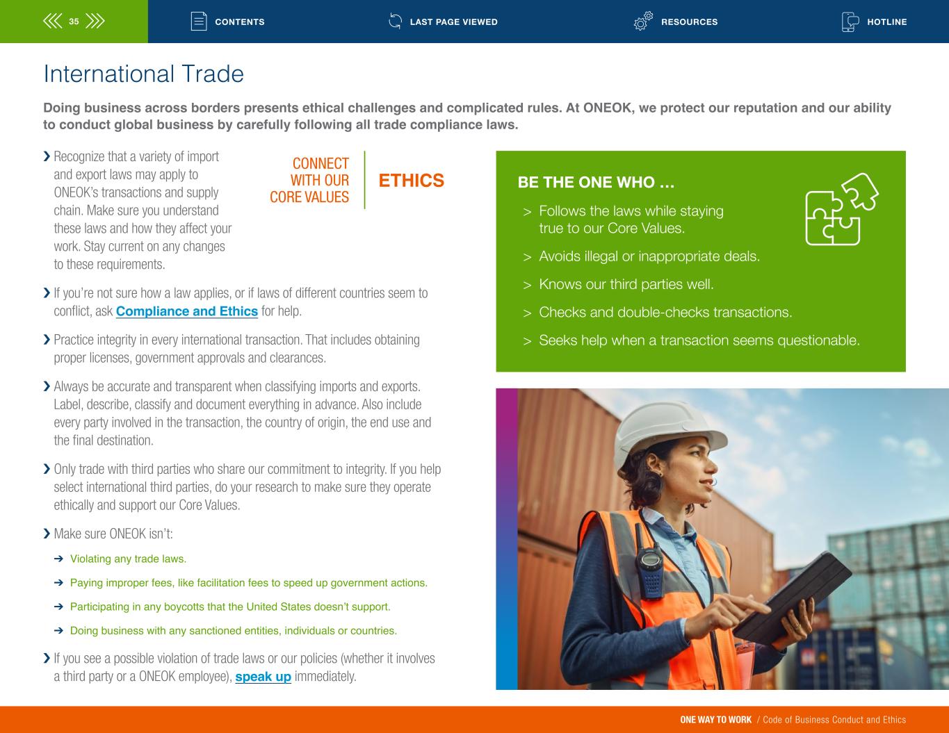This screenshot has width=949, height=733.
Task: Click 'Avoids illegal or inappropriate deals.' line
Action: point(649,256)
